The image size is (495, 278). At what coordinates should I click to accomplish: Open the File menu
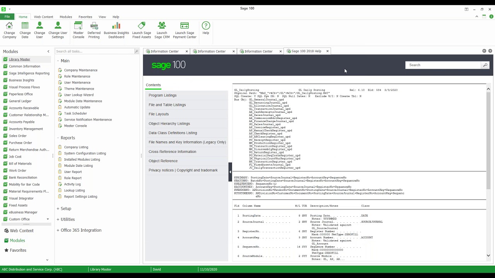point(7,17)
